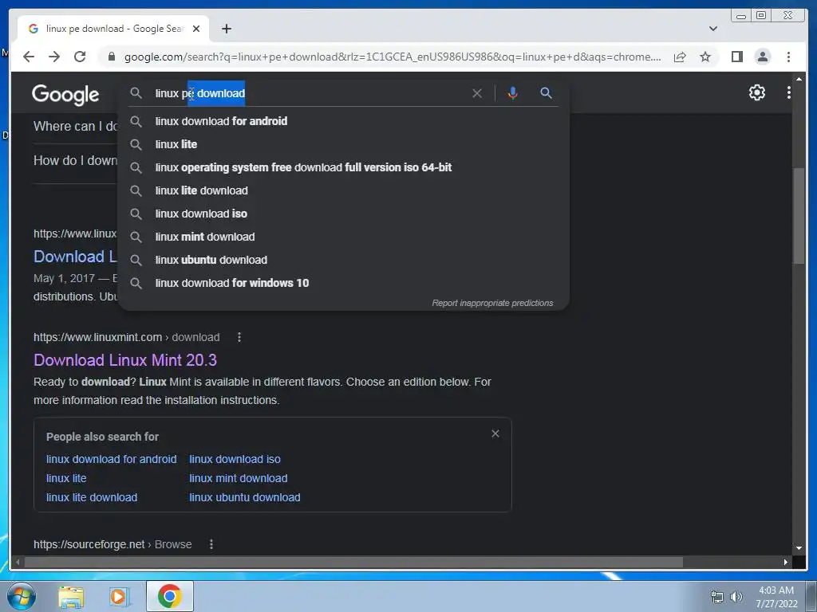The height and width of the screenshot is (612, 817).
Task: Bookmark this tab with star icon
Action: coord(705,57)
